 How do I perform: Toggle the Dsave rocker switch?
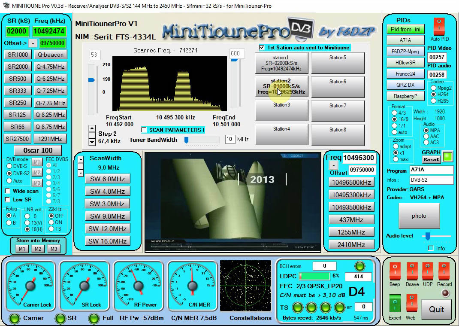[x=411, y=271]
